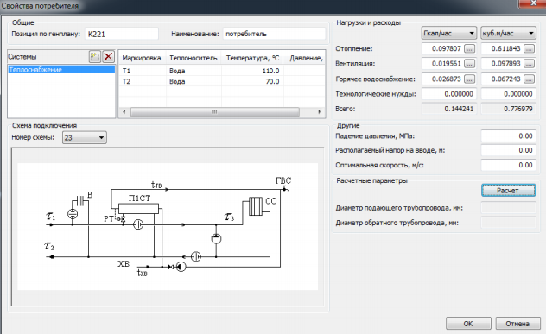The width and height of the screenshot is (546, 334).
Task: Click the Располагаемый напор на вводе field
Action: click(508, 150)
